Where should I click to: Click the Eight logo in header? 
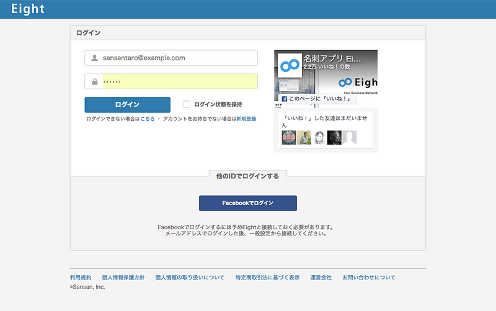point(28,9)
